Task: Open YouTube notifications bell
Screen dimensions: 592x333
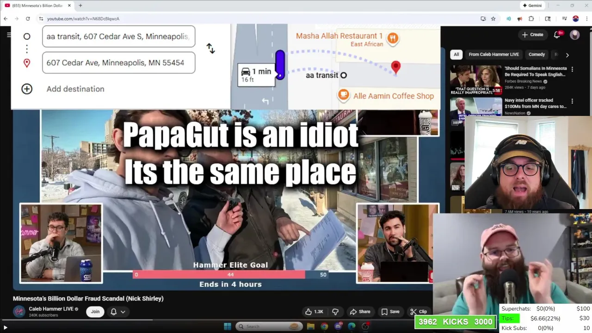Action: tap(557, 35)
